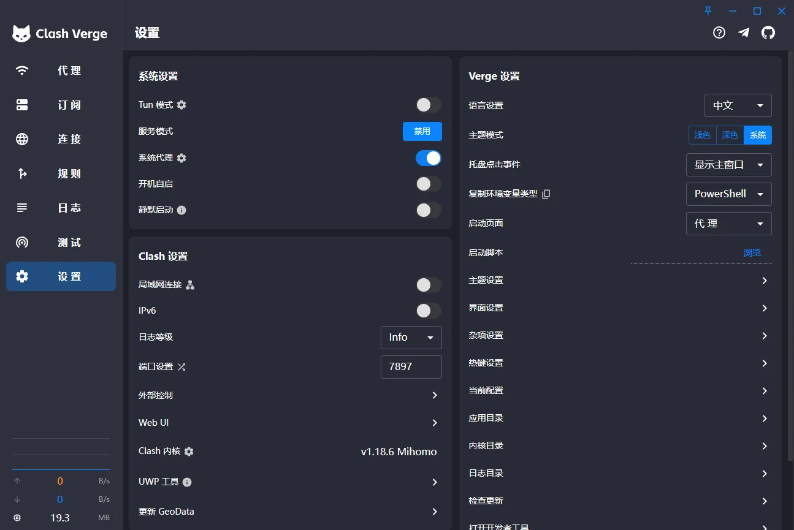This screenshot has height=530, width=794.
Task: Select the 系统 theme mode
Action: coord(758,135)
